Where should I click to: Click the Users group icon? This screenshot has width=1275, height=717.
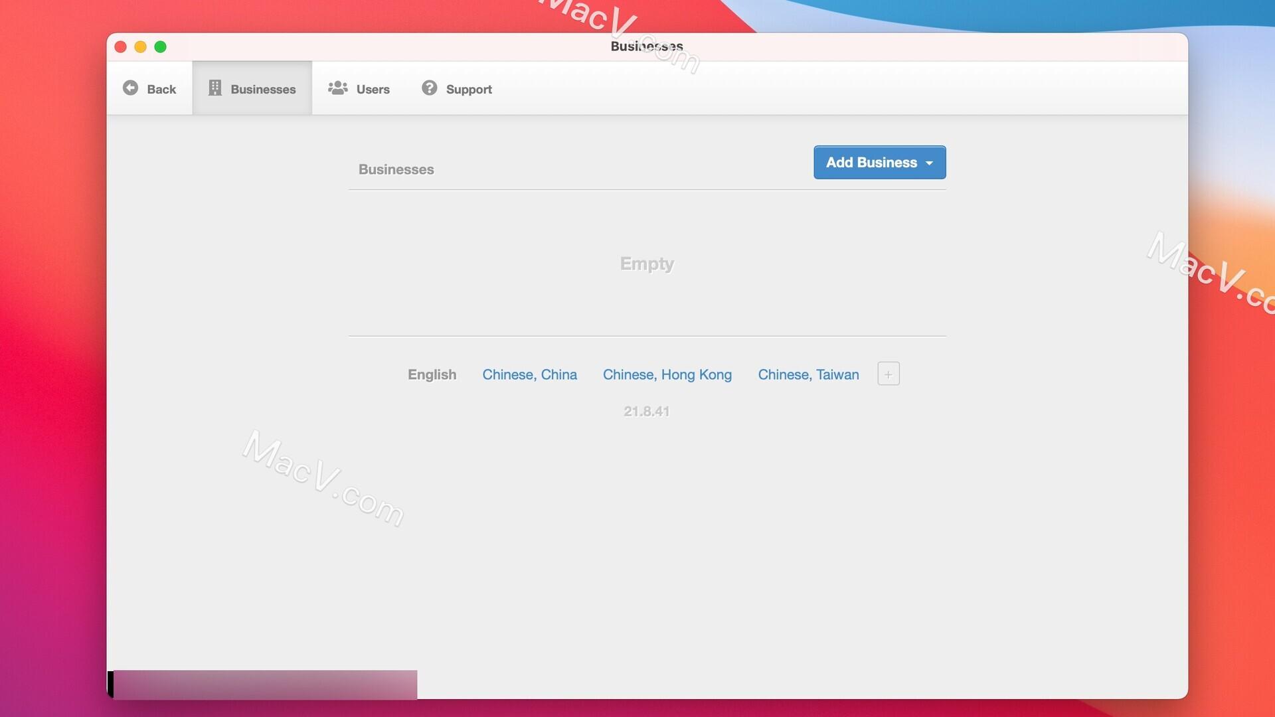click(x=338, y=88)
